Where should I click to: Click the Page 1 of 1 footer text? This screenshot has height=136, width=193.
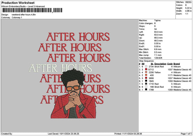[186, 134]
